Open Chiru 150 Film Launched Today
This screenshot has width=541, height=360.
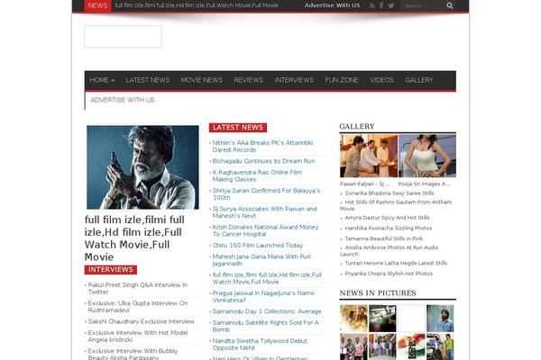point(258,246)
